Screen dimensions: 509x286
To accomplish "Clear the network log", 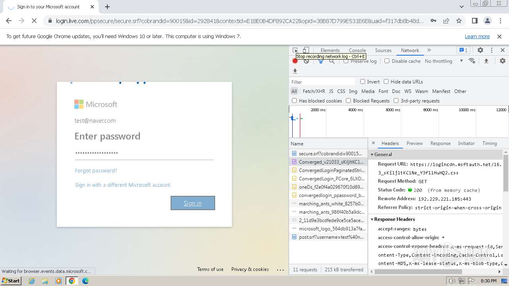I will pos(306,61).
